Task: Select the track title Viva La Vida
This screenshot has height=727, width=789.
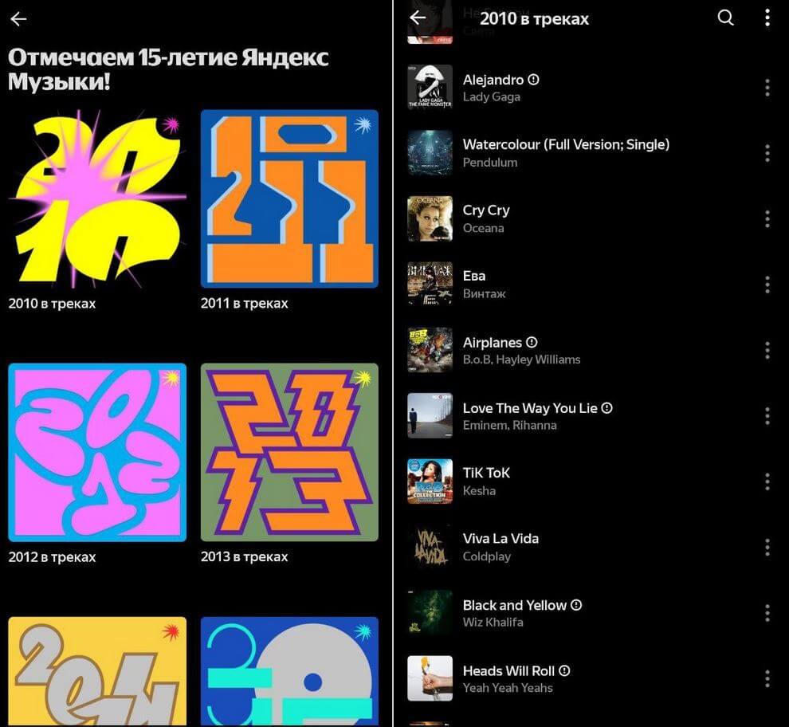Action: pyautogui.click(x=500, y=539)
